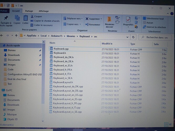175x131 pixels.
Task: Open the help question mark icon
Action: pyautogui.click(x=172, y=14)
